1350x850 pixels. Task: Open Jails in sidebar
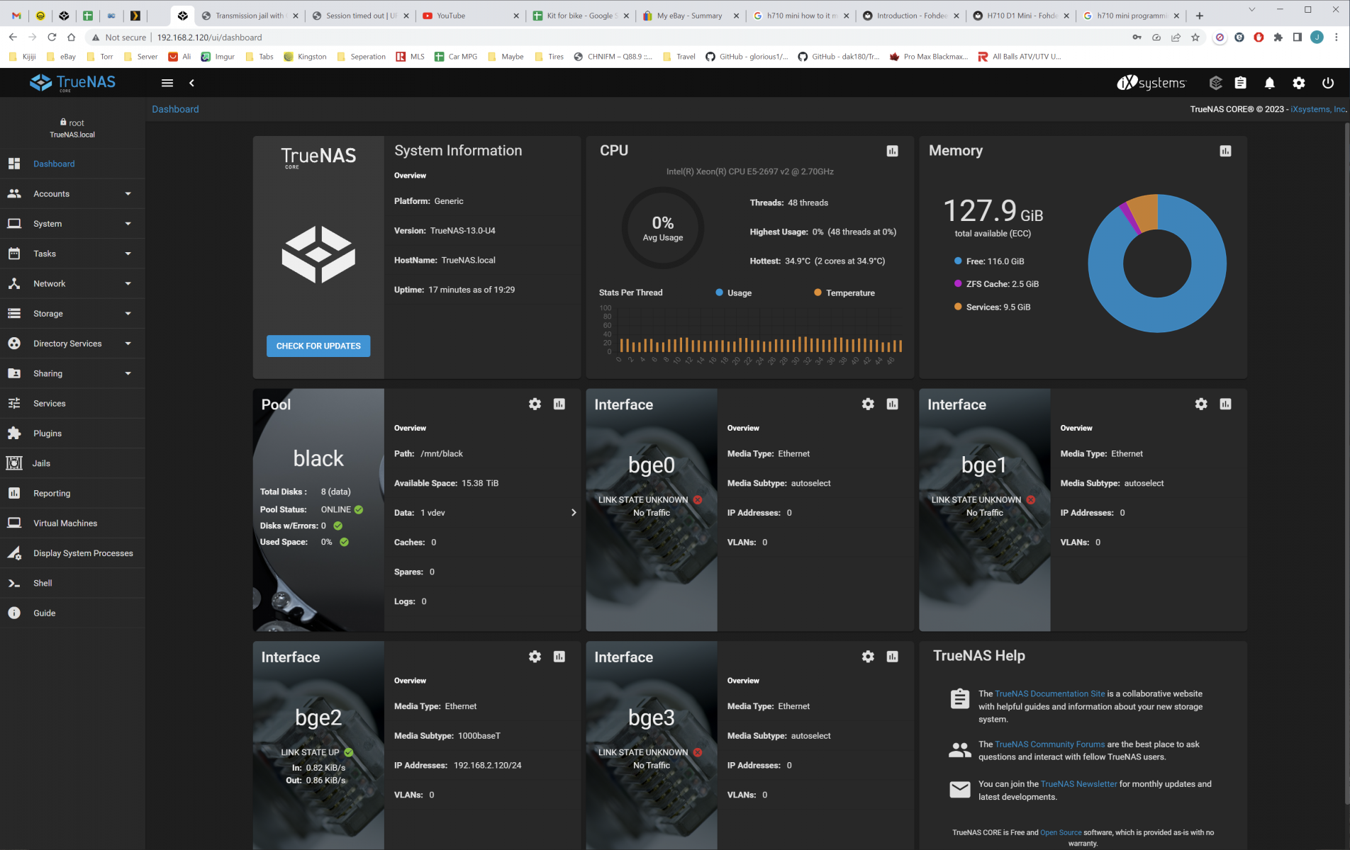72,463
